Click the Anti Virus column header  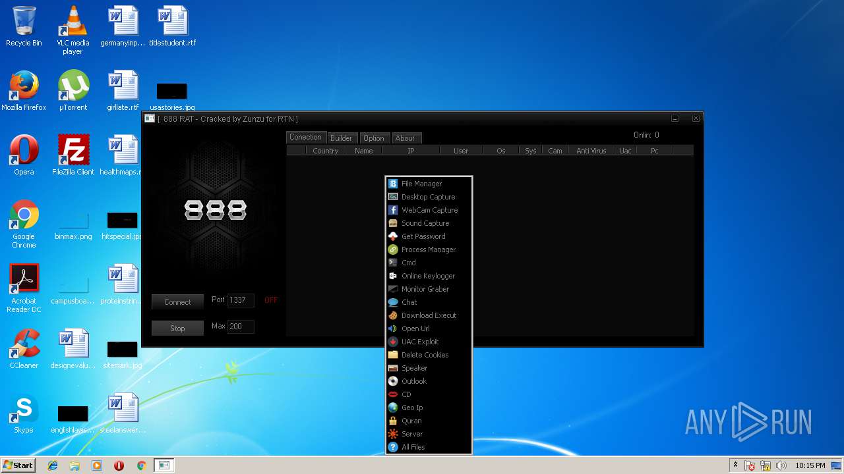591,151
